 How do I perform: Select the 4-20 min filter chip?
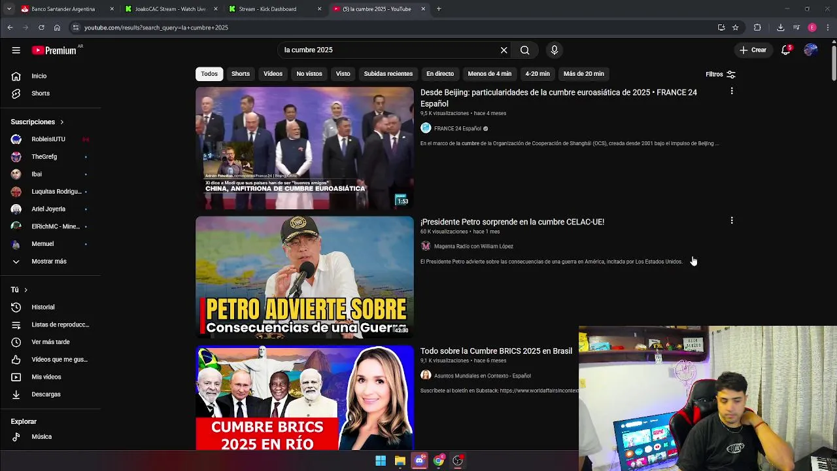click(x=538, y=74)
